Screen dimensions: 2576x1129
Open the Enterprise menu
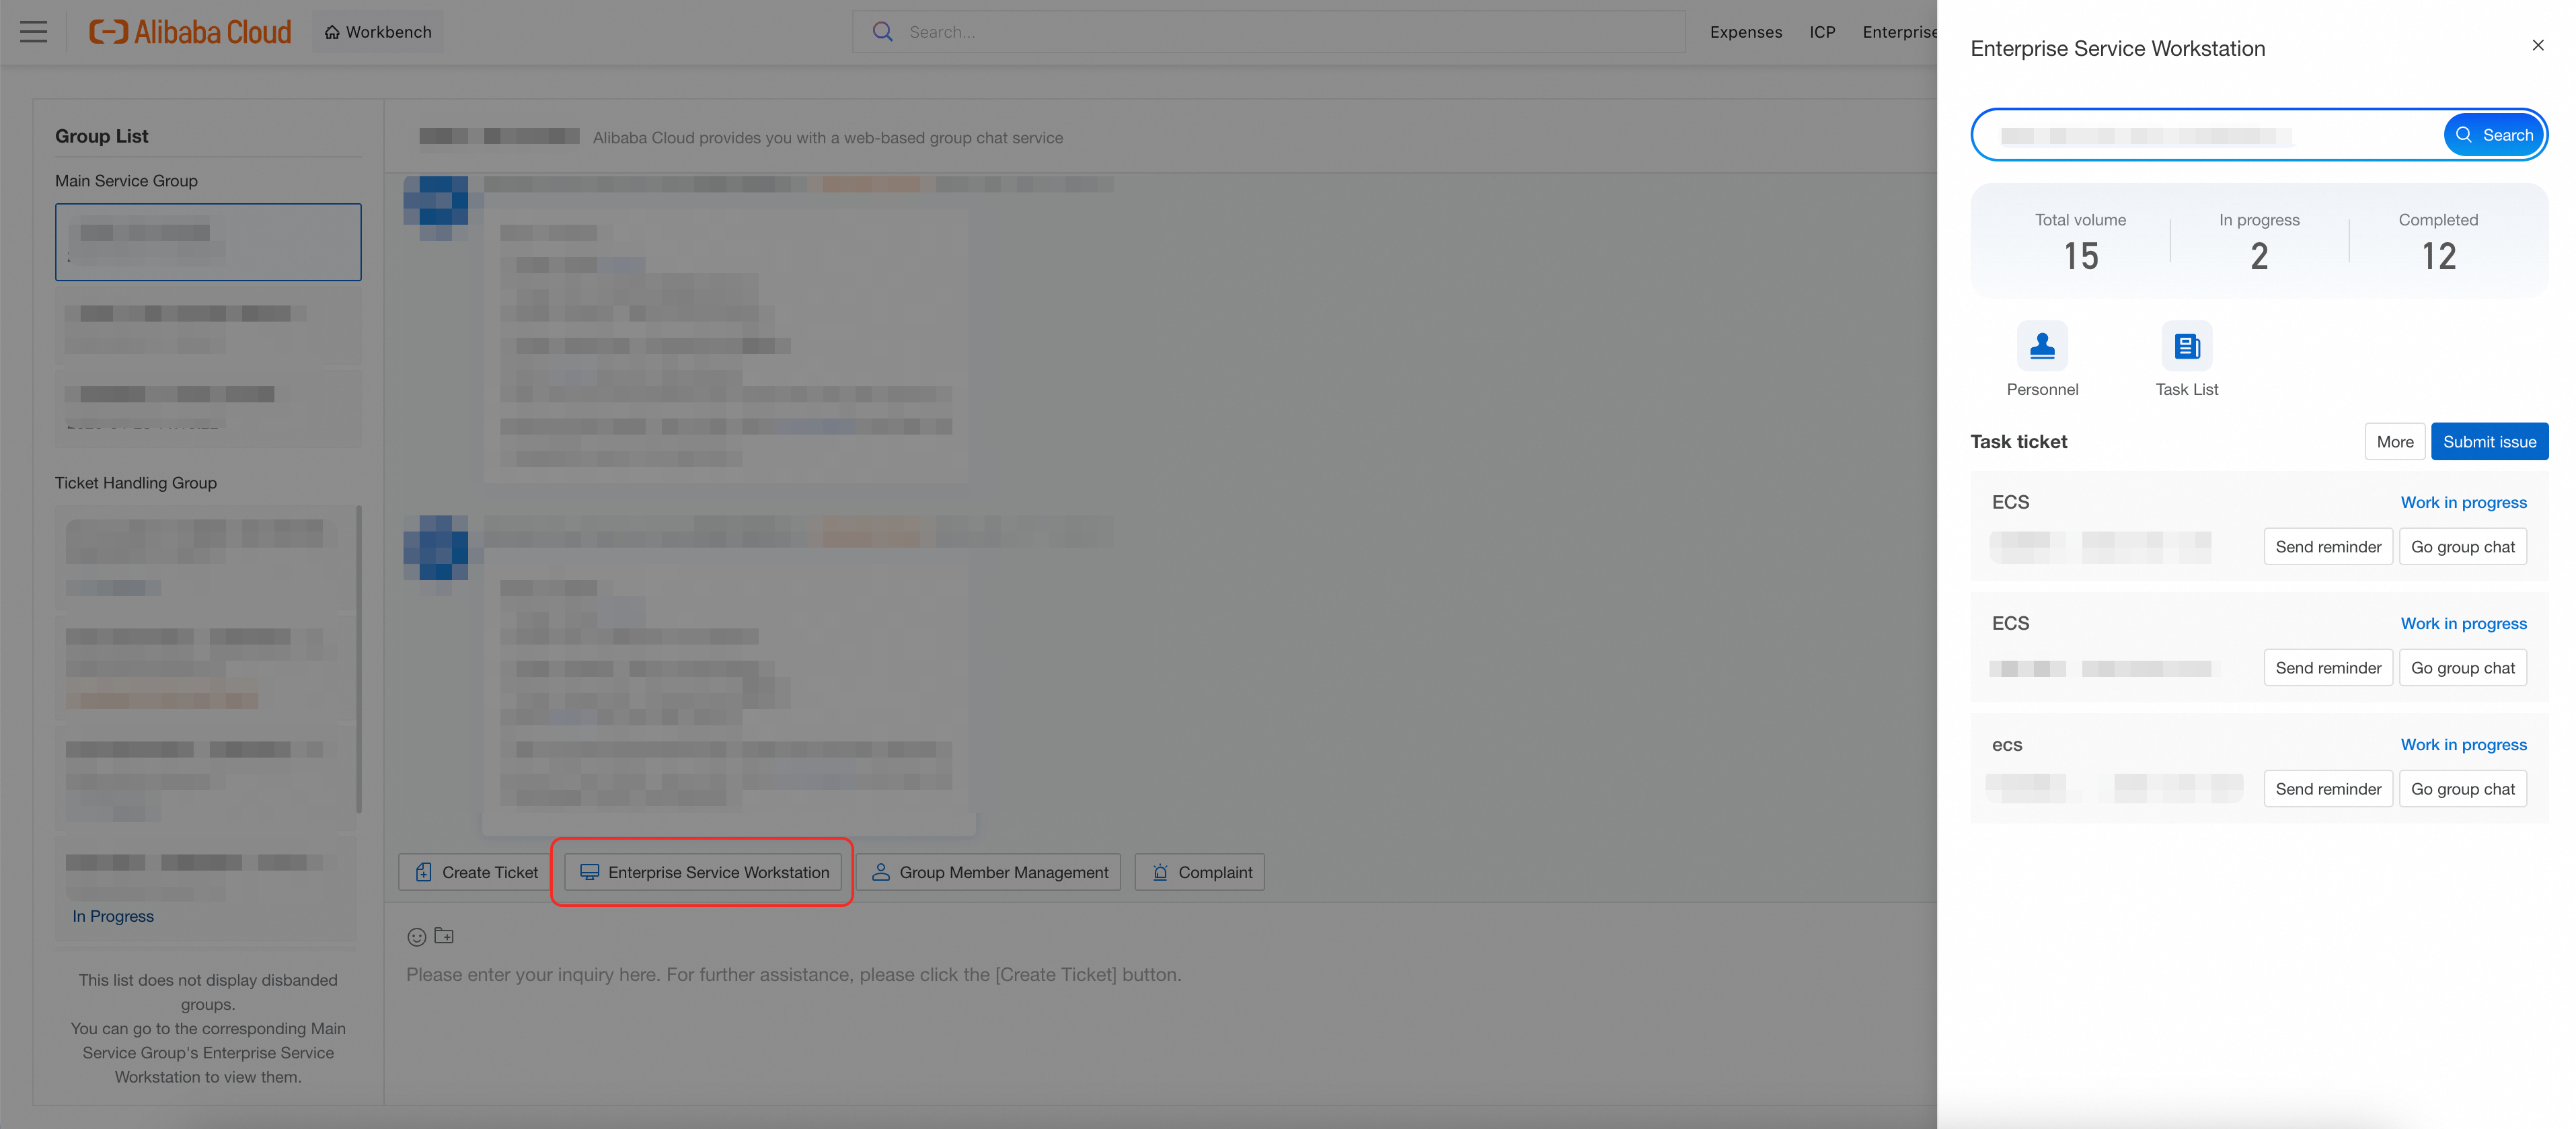point(1899,32)
